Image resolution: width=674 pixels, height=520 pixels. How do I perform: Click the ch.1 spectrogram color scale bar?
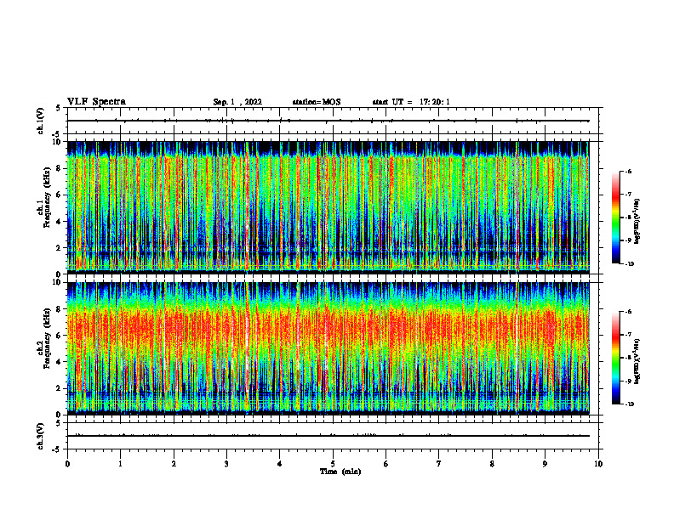click(x=615, y=218)
